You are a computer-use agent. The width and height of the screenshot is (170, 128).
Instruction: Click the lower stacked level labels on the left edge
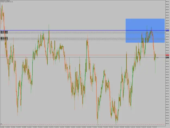[4, 39]
